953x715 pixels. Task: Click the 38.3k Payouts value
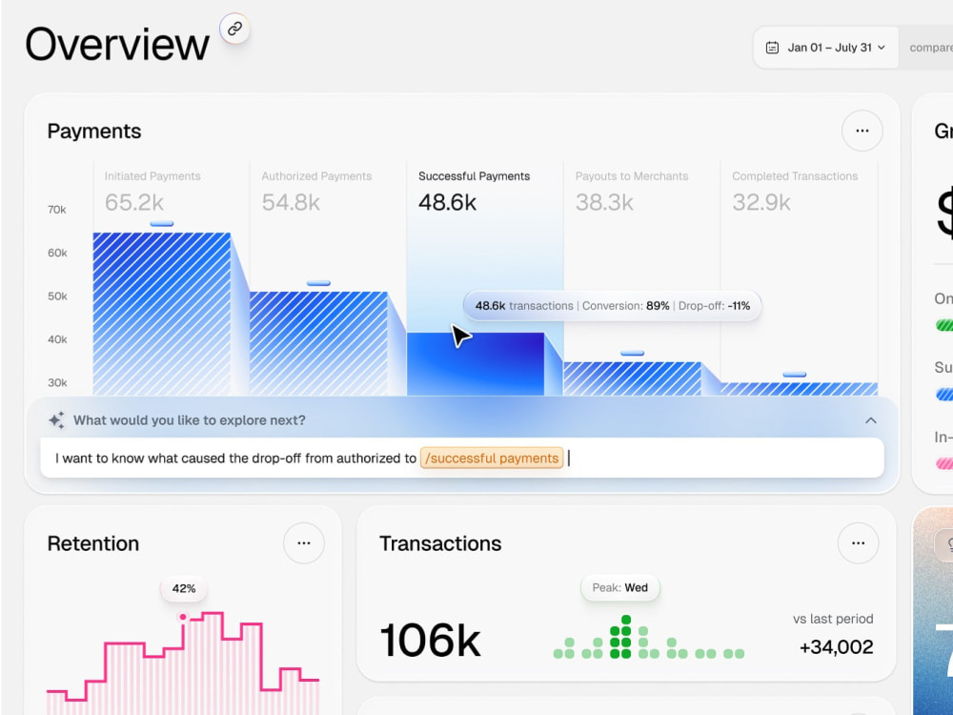click(x=604, y=202)
